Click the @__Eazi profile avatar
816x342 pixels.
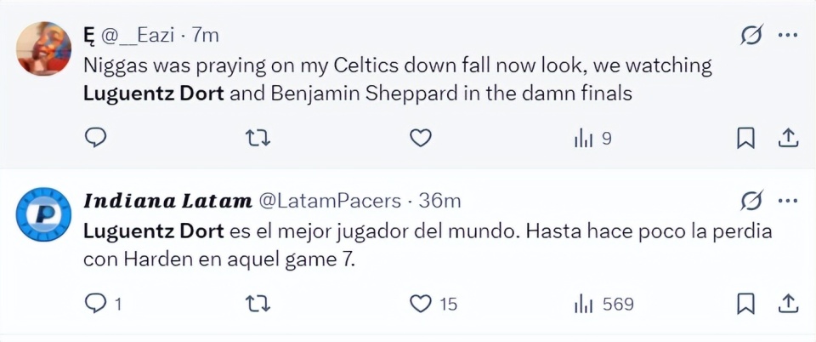click(x=43, y=48)
